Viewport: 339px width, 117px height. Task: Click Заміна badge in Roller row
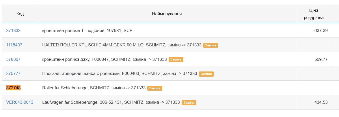(x=154, y=88)
